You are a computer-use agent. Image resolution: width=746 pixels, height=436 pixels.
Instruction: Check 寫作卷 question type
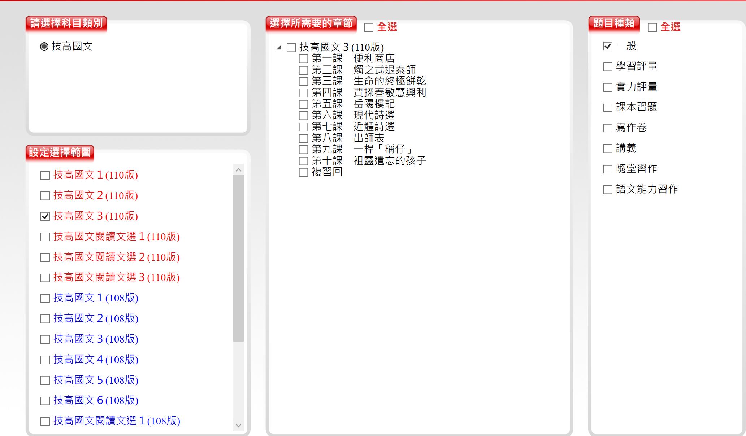[608, 128]
